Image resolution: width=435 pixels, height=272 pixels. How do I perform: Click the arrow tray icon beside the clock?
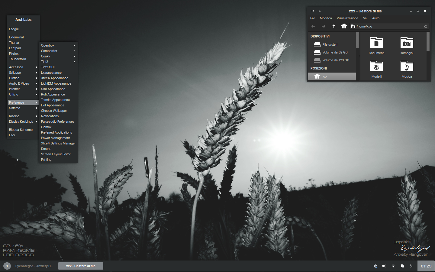411,266
